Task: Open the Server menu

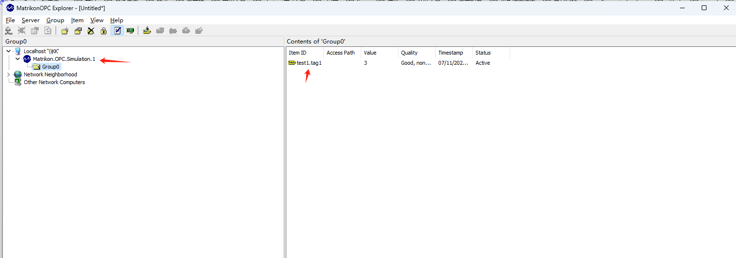Action: (x=30, y=20)
